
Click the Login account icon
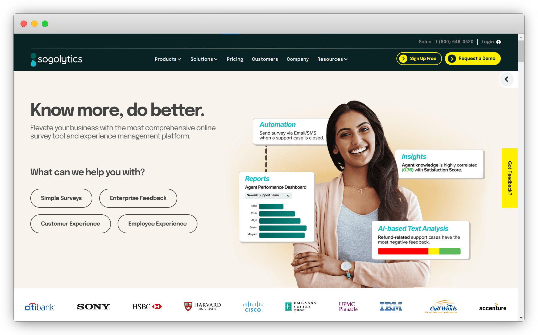coord(499,41)
